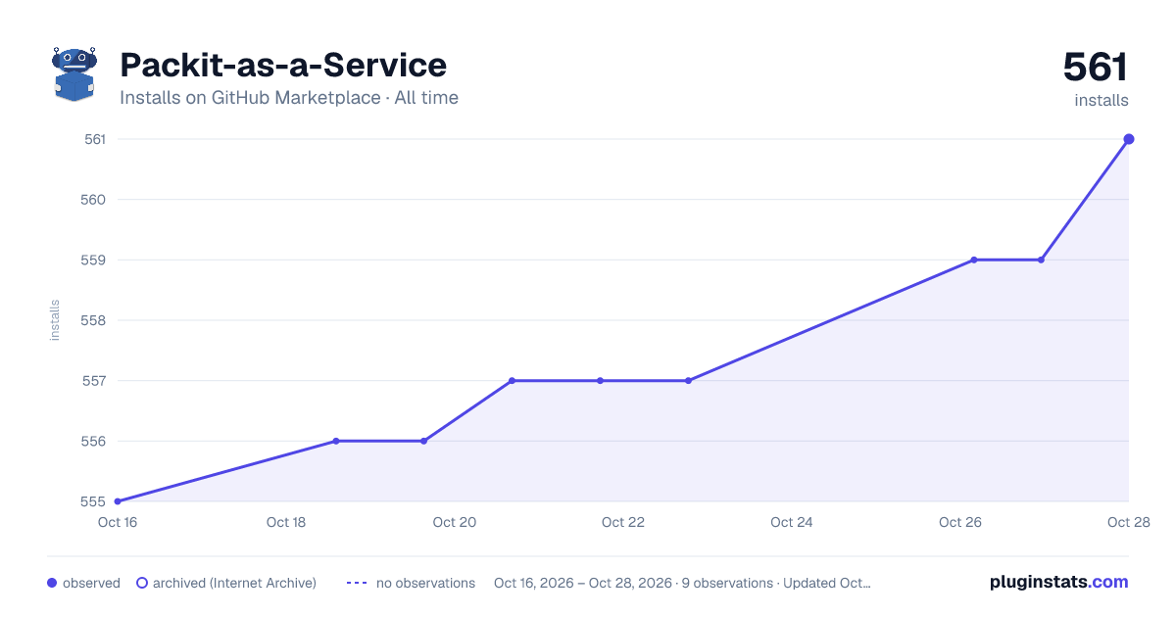The image size is (1176, 617).
Task: Click the 555 y-axis label
Action: [94, 501]
